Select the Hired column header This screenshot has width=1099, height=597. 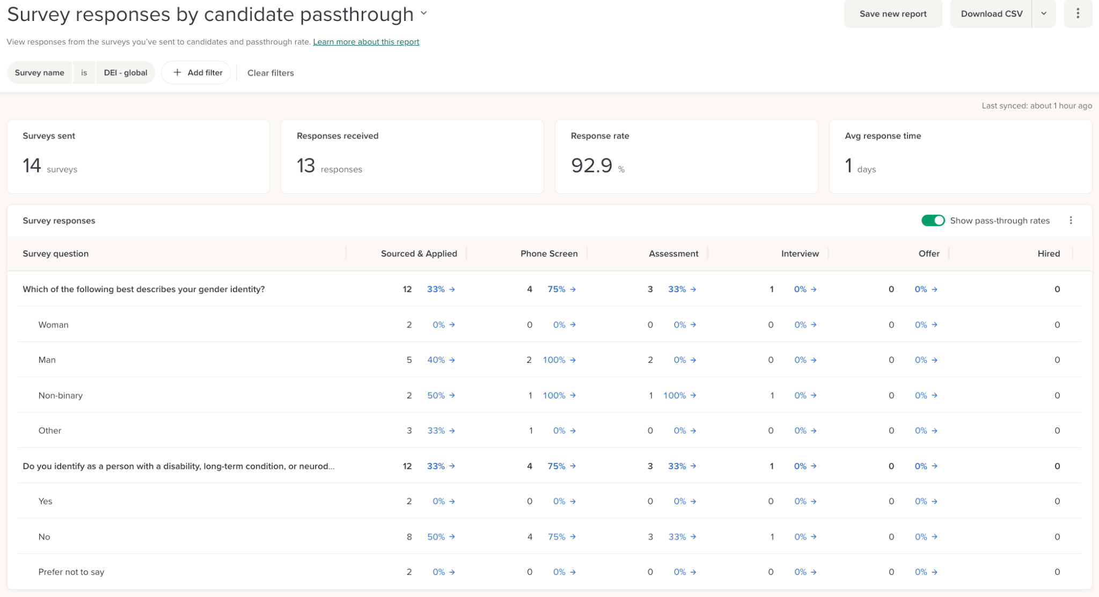coord(1049,253)
